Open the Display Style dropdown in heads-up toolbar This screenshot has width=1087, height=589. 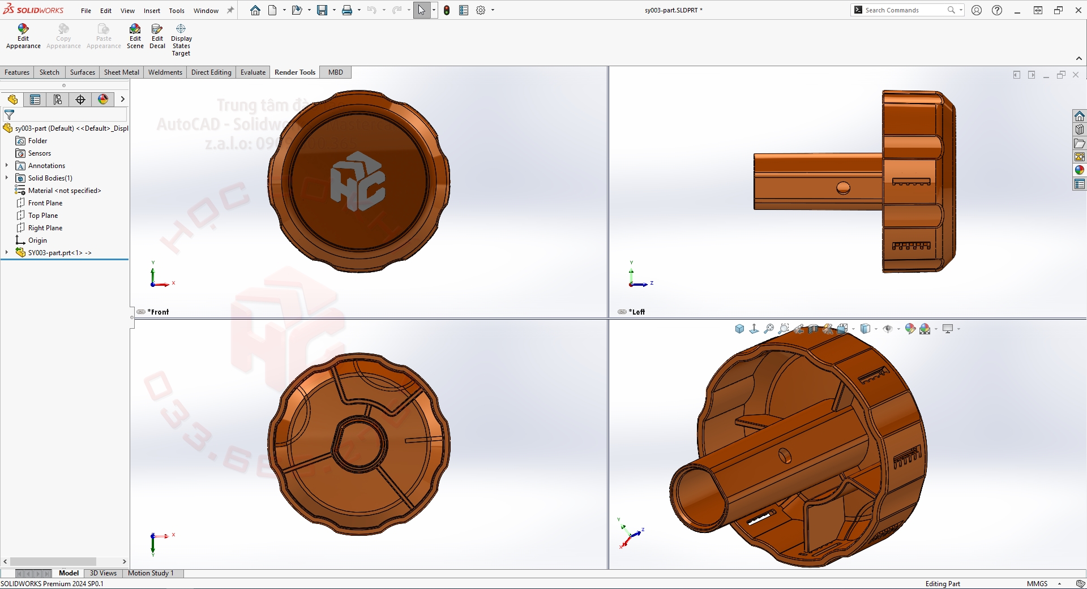pyautogui.click(x=876, y=329)
